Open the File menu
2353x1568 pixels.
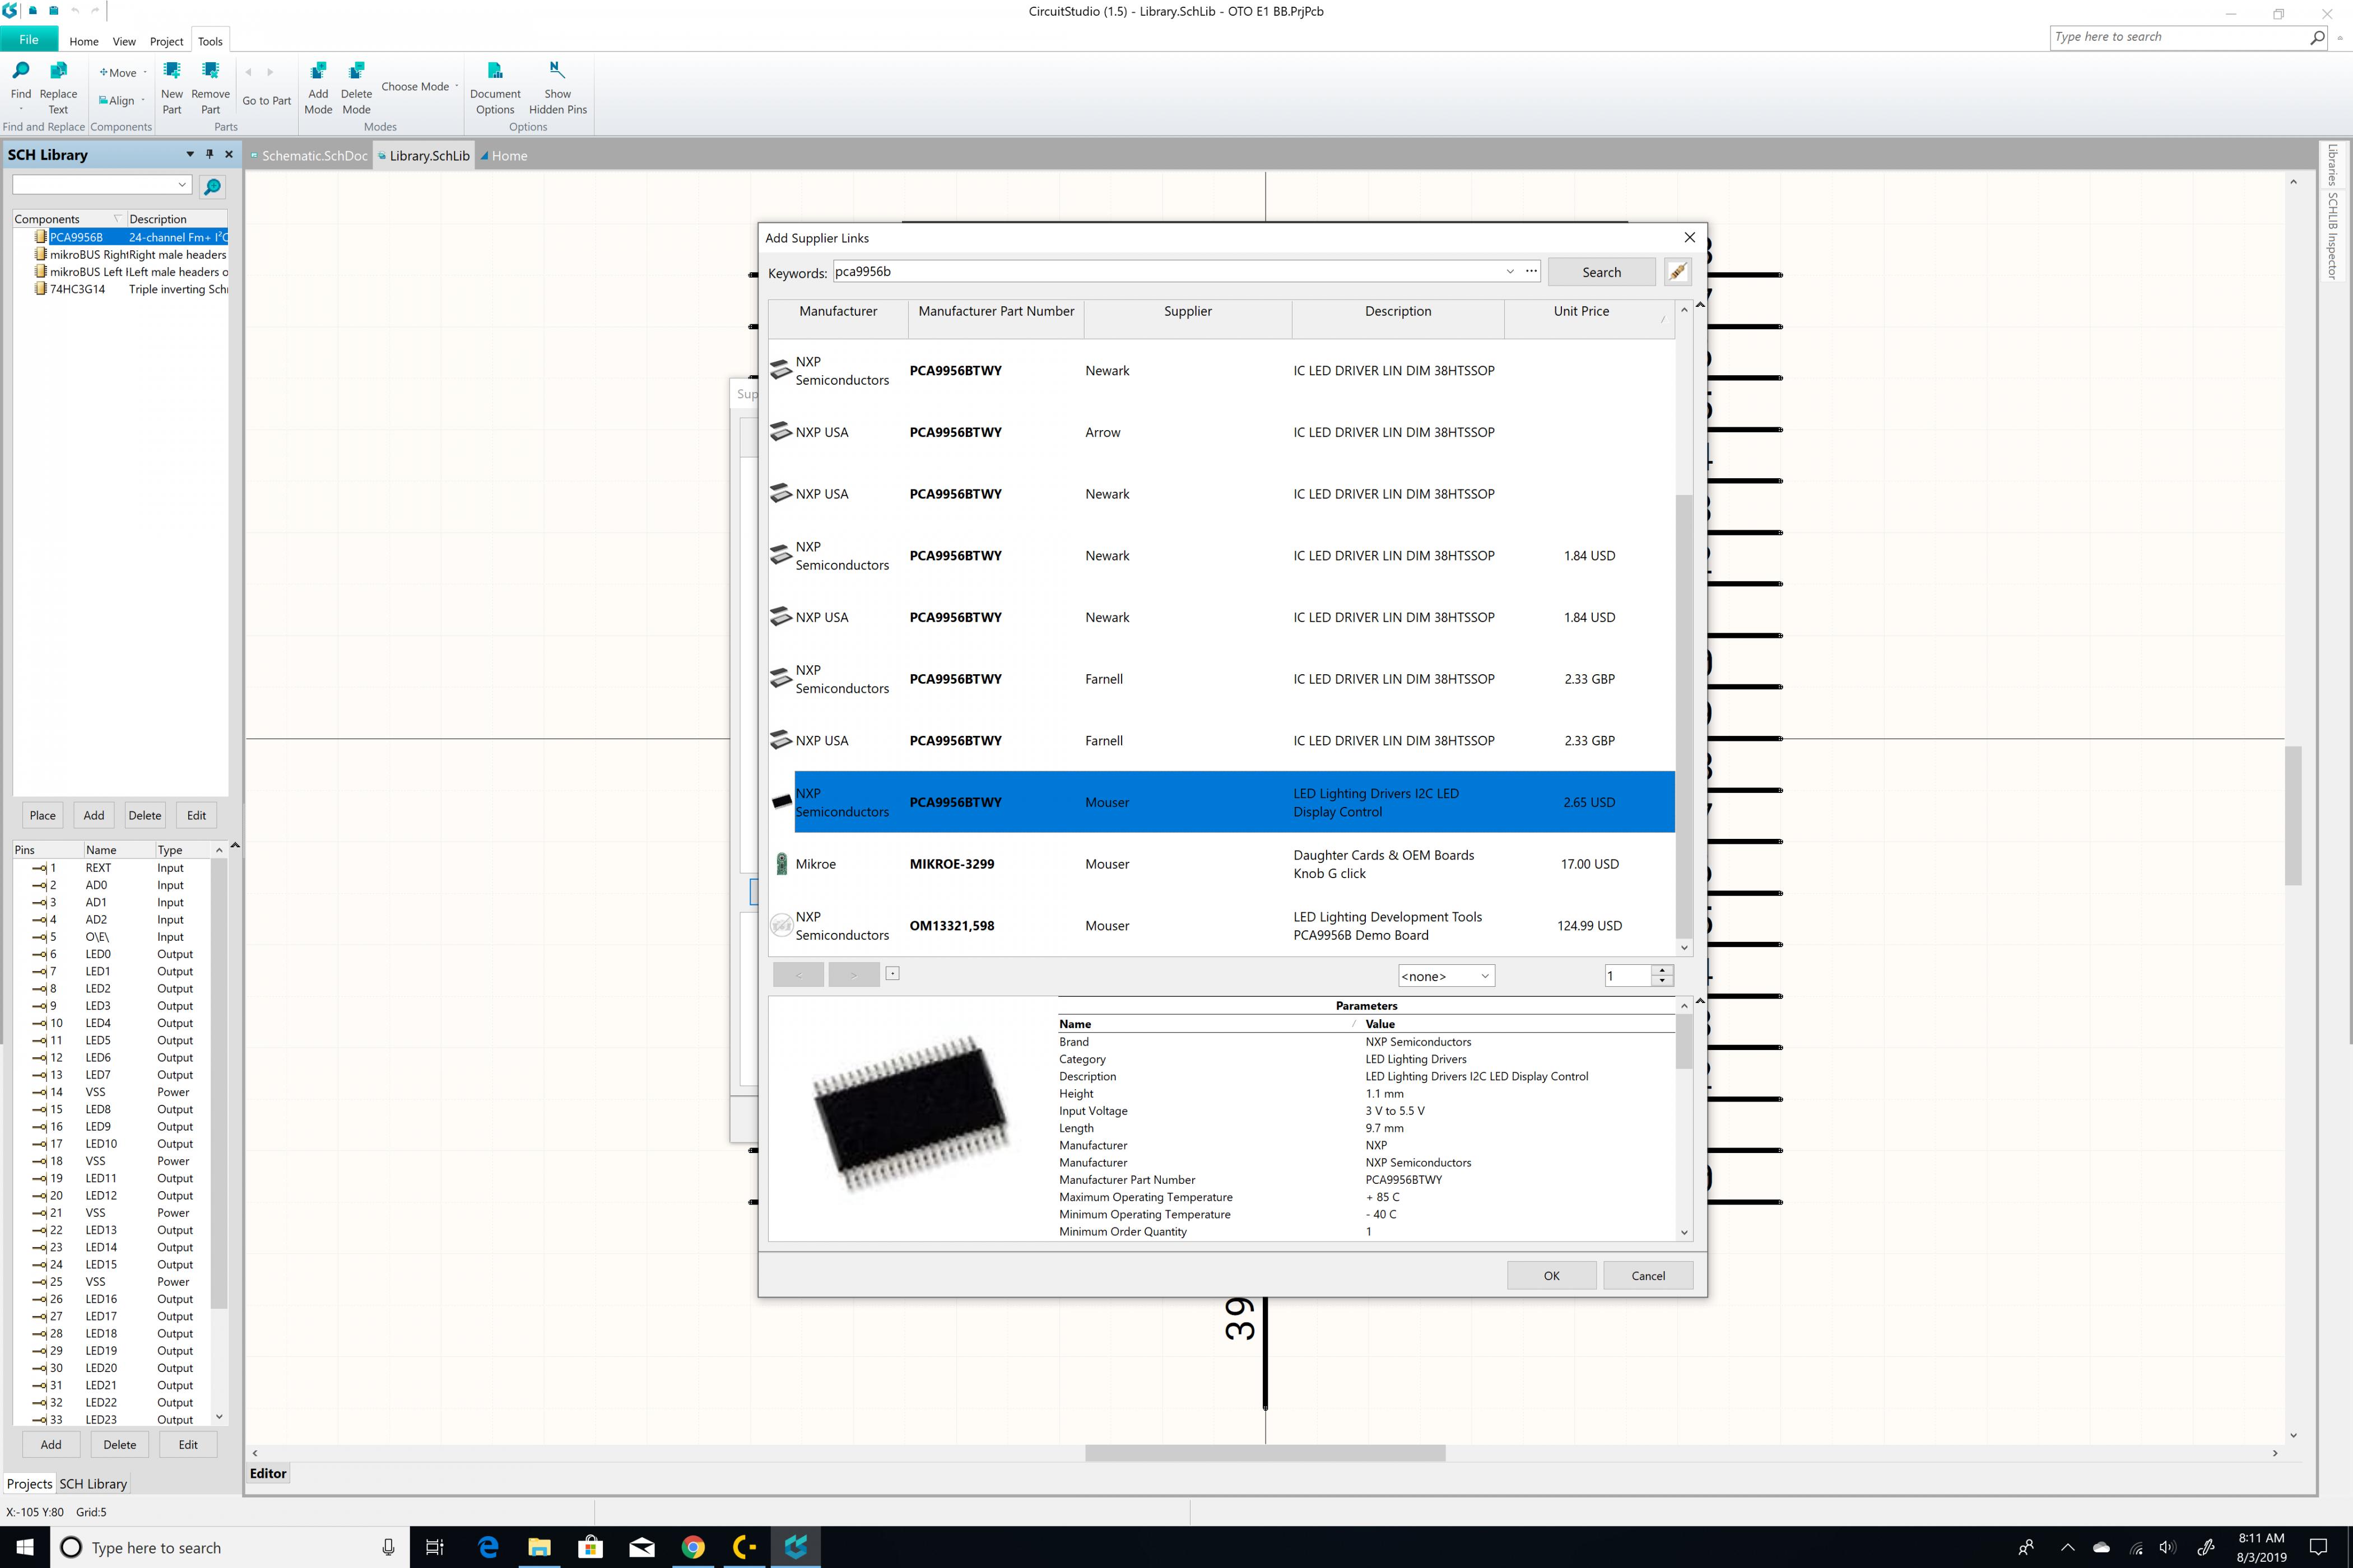pyautogui.click(x=29, y=40)
